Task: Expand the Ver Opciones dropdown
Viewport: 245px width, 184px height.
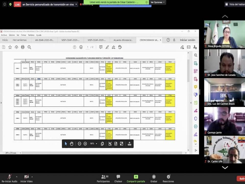Action: point(157,2)
